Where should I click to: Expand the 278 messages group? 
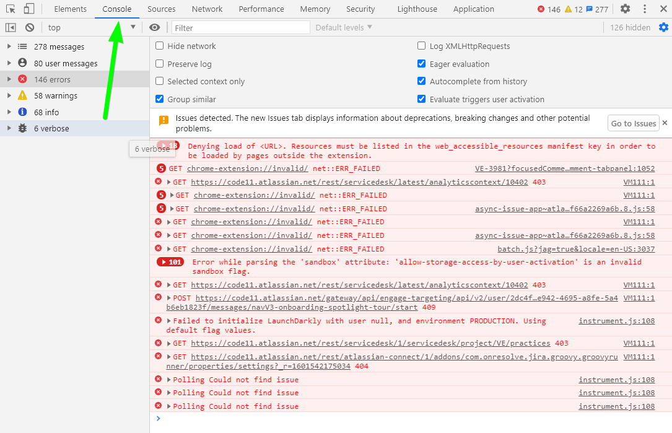coord(9,46)
